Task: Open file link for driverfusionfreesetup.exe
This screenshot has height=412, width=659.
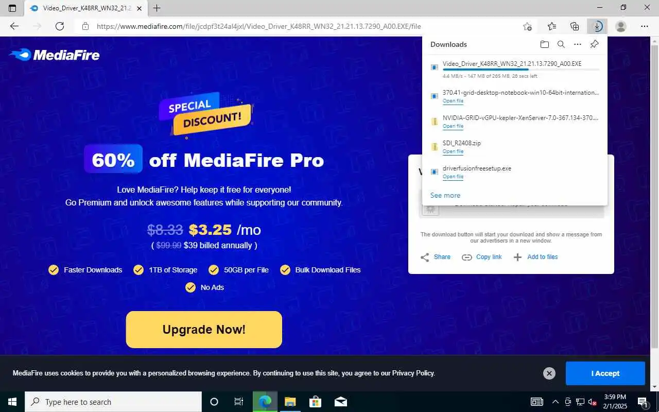Action: pyautogui.click(x=453, y=177)
